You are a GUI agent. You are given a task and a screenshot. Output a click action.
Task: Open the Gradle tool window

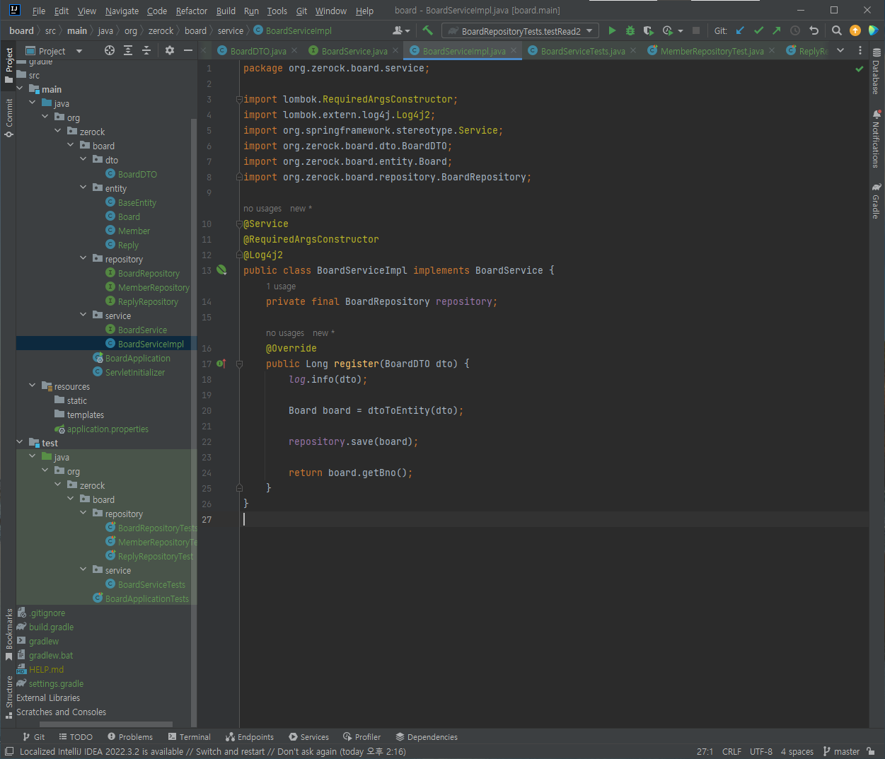(877, 202)
